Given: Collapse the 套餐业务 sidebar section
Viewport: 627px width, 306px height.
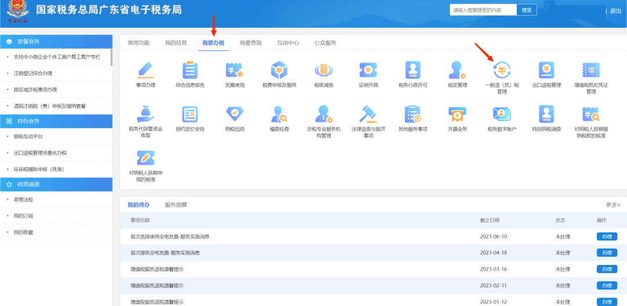Looking at the screenshot, I should (x=56, y=42).
